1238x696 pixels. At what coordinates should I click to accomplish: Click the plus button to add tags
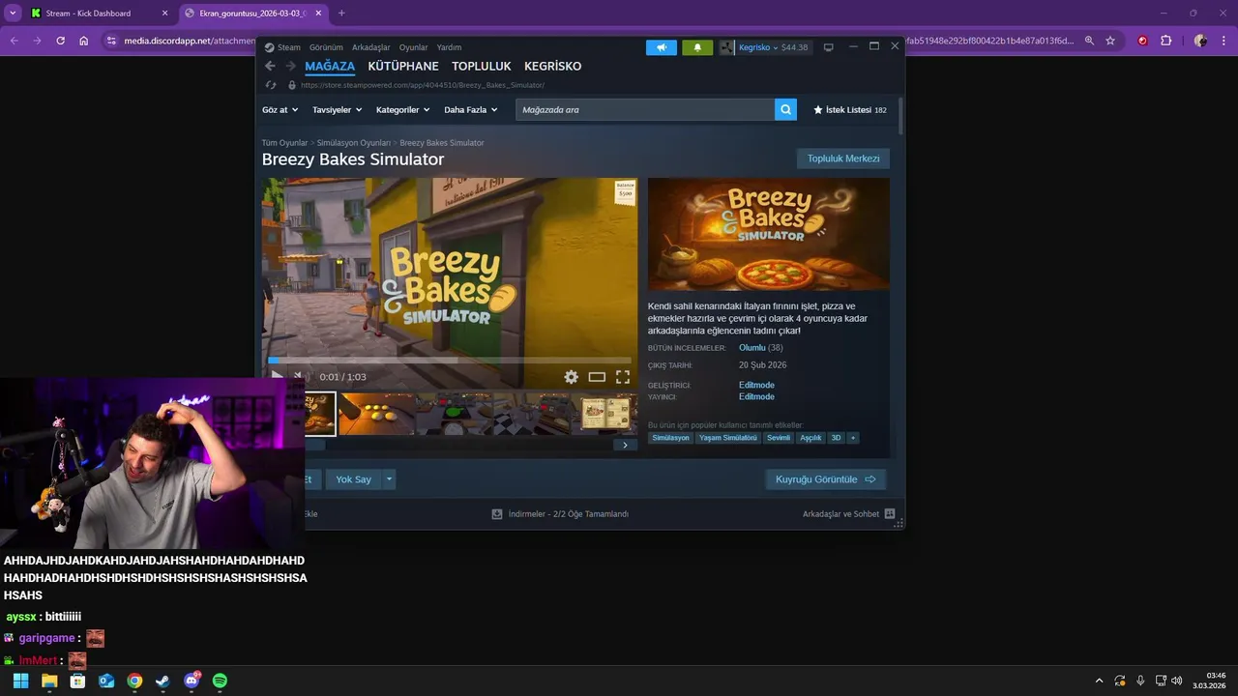click(852, 438)
